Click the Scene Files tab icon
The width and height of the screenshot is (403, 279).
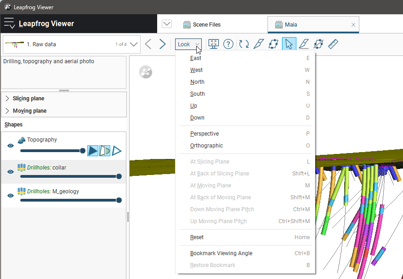click(187, 25)
